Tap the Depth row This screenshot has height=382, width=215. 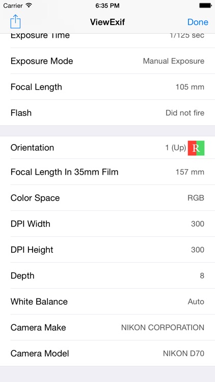tap(107, 276)
